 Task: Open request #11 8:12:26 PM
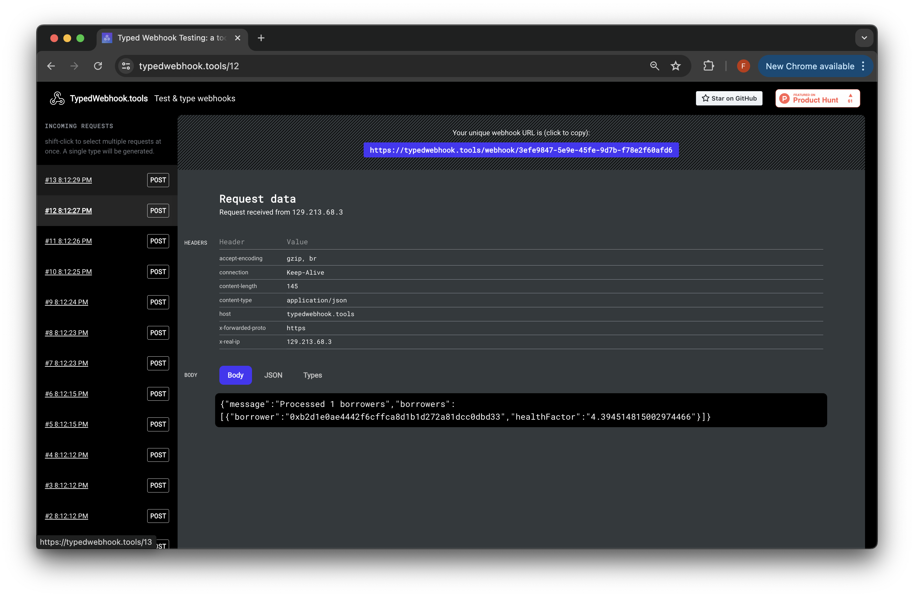(68, 241)
